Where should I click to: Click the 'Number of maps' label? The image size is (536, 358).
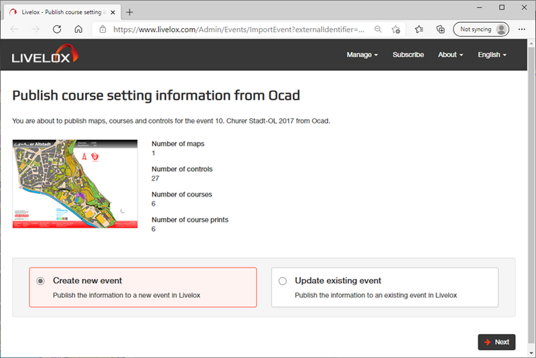[x=178, y=144]
